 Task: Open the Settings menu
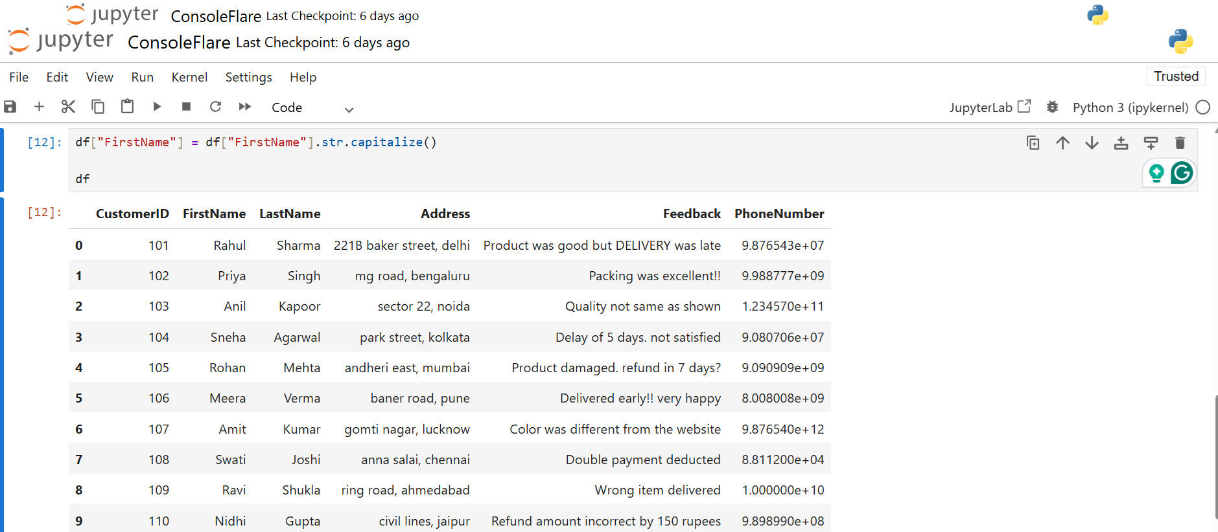[248, 77]
